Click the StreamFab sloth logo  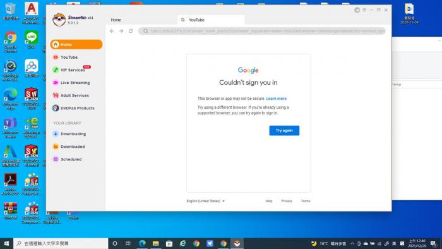pyautogui.click(x=59, y=20)
